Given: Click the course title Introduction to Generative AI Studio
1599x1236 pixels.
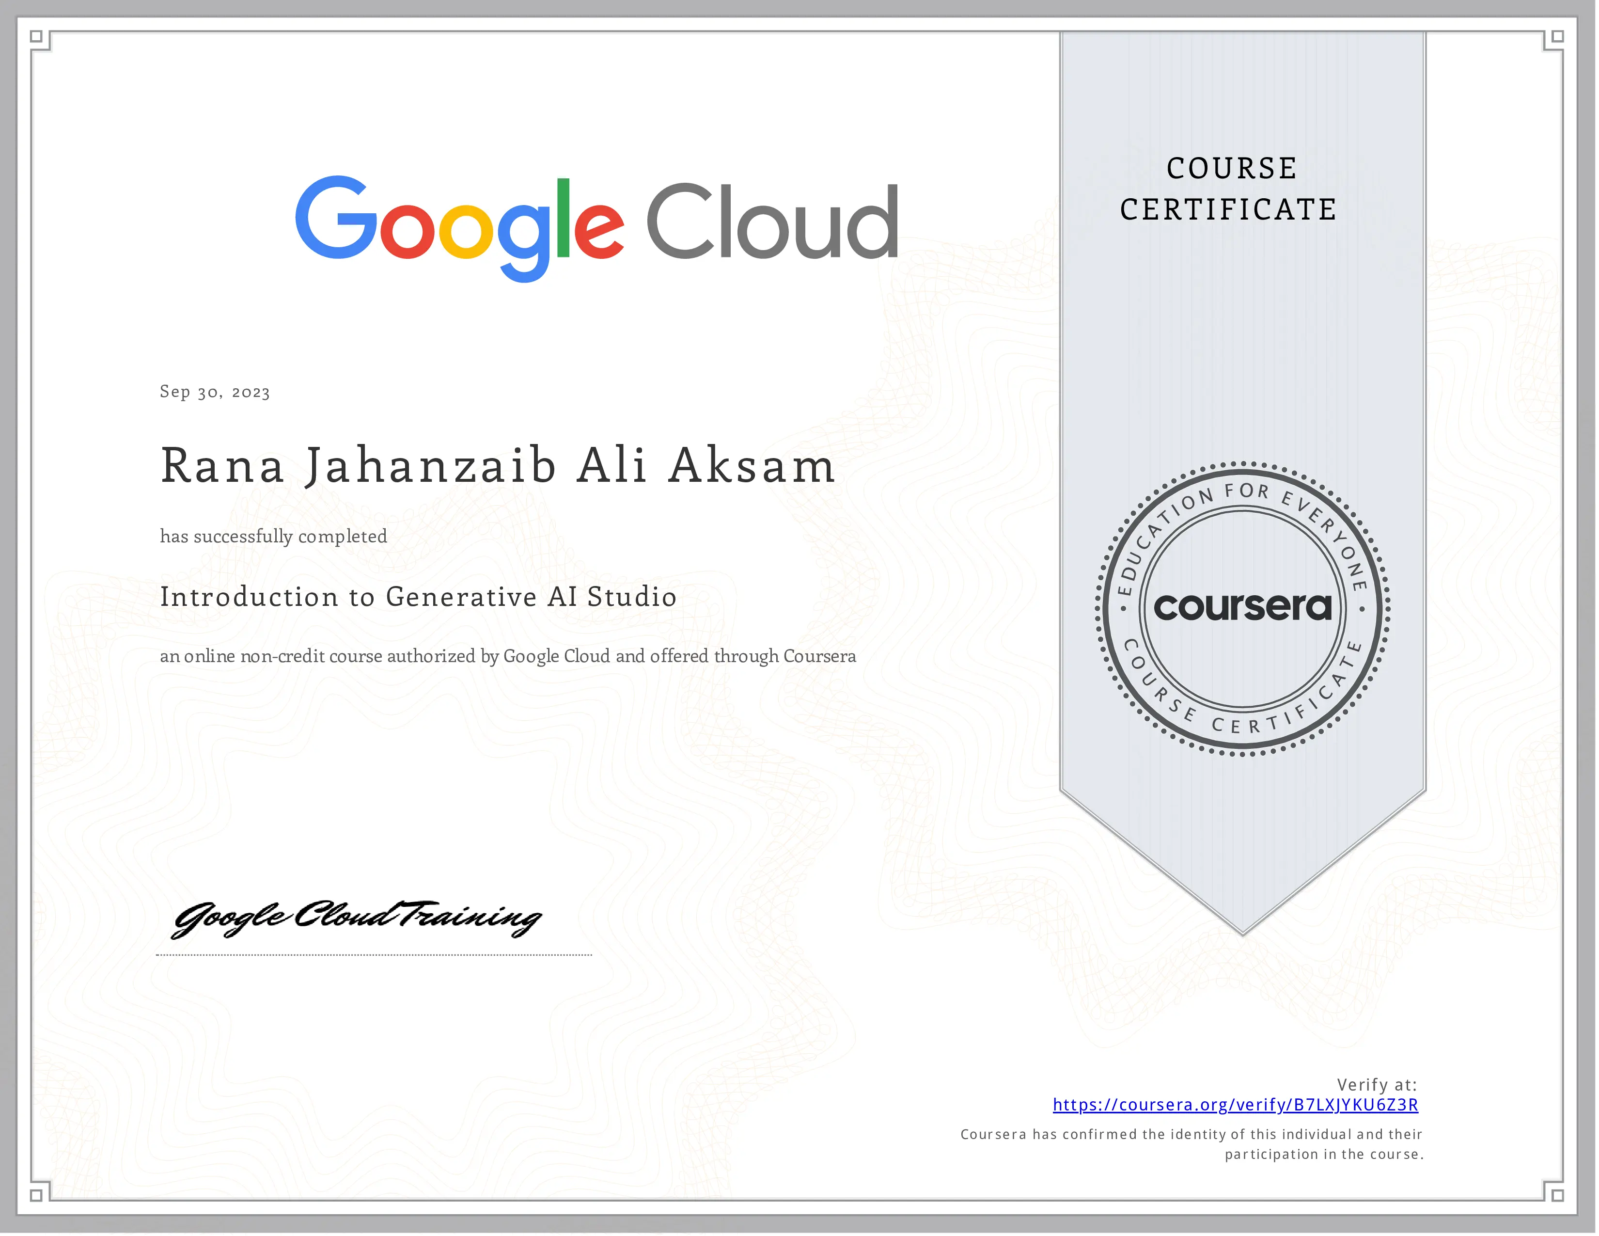Looking at the screenshot, I should [418, 597].
